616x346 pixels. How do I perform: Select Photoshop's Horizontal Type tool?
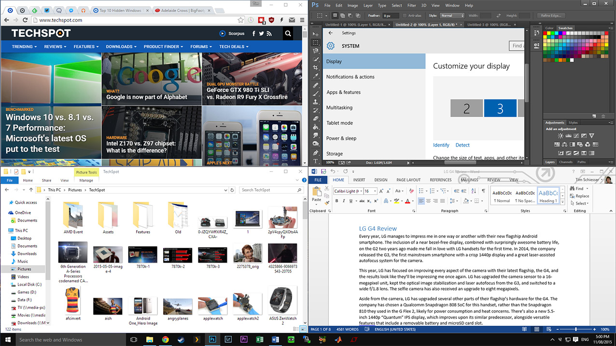316,161
